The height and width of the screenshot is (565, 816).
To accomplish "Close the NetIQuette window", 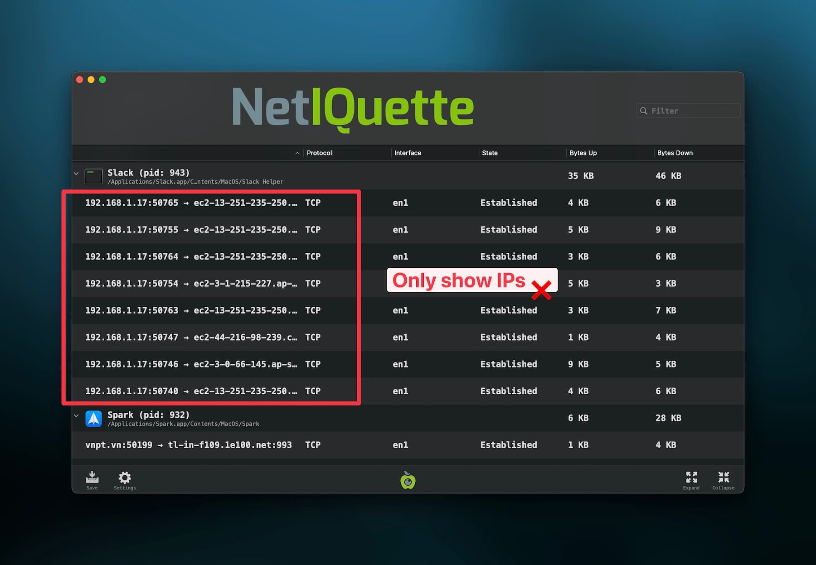I will click(79, 80).
